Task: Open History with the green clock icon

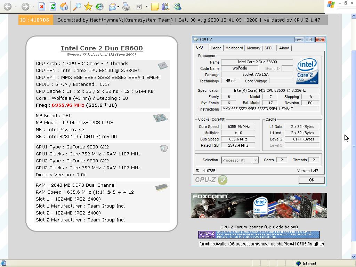Action: click(x=99, y=7)
